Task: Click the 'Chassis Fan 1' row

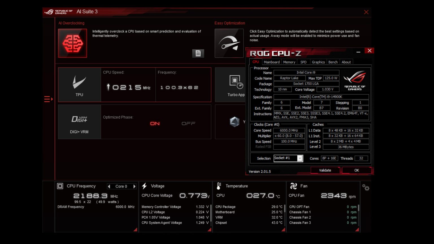Action: (323, 212)
